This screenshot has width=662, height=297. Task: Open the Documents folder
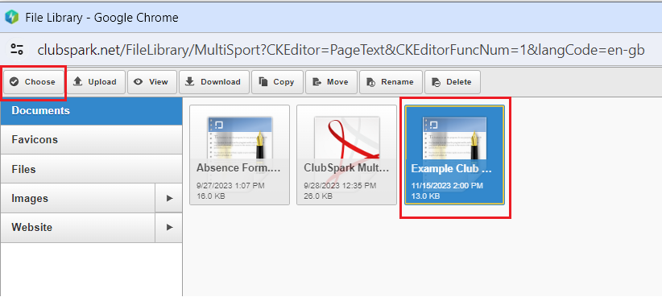coord(91,111)
